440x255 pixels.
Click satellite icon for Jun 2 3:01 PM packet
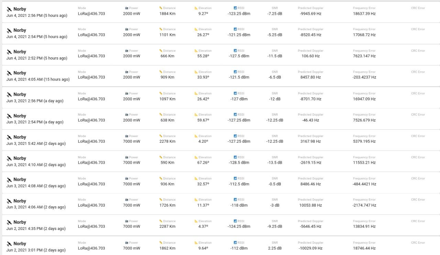pyautogui.click(x=9, y=244)
